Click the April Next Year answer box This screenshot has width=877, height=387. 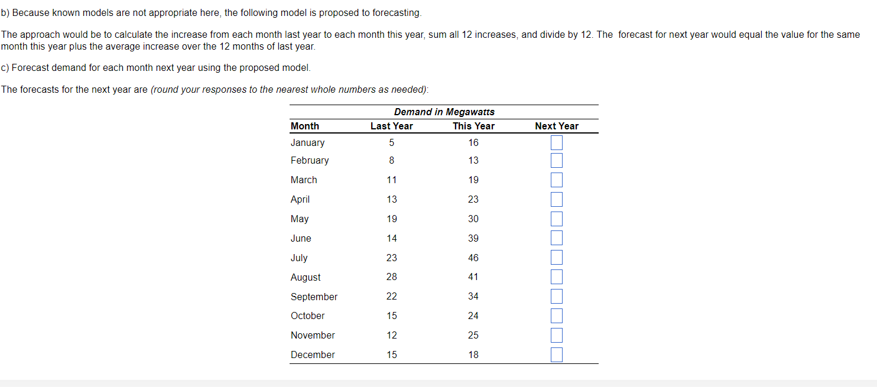556,199
